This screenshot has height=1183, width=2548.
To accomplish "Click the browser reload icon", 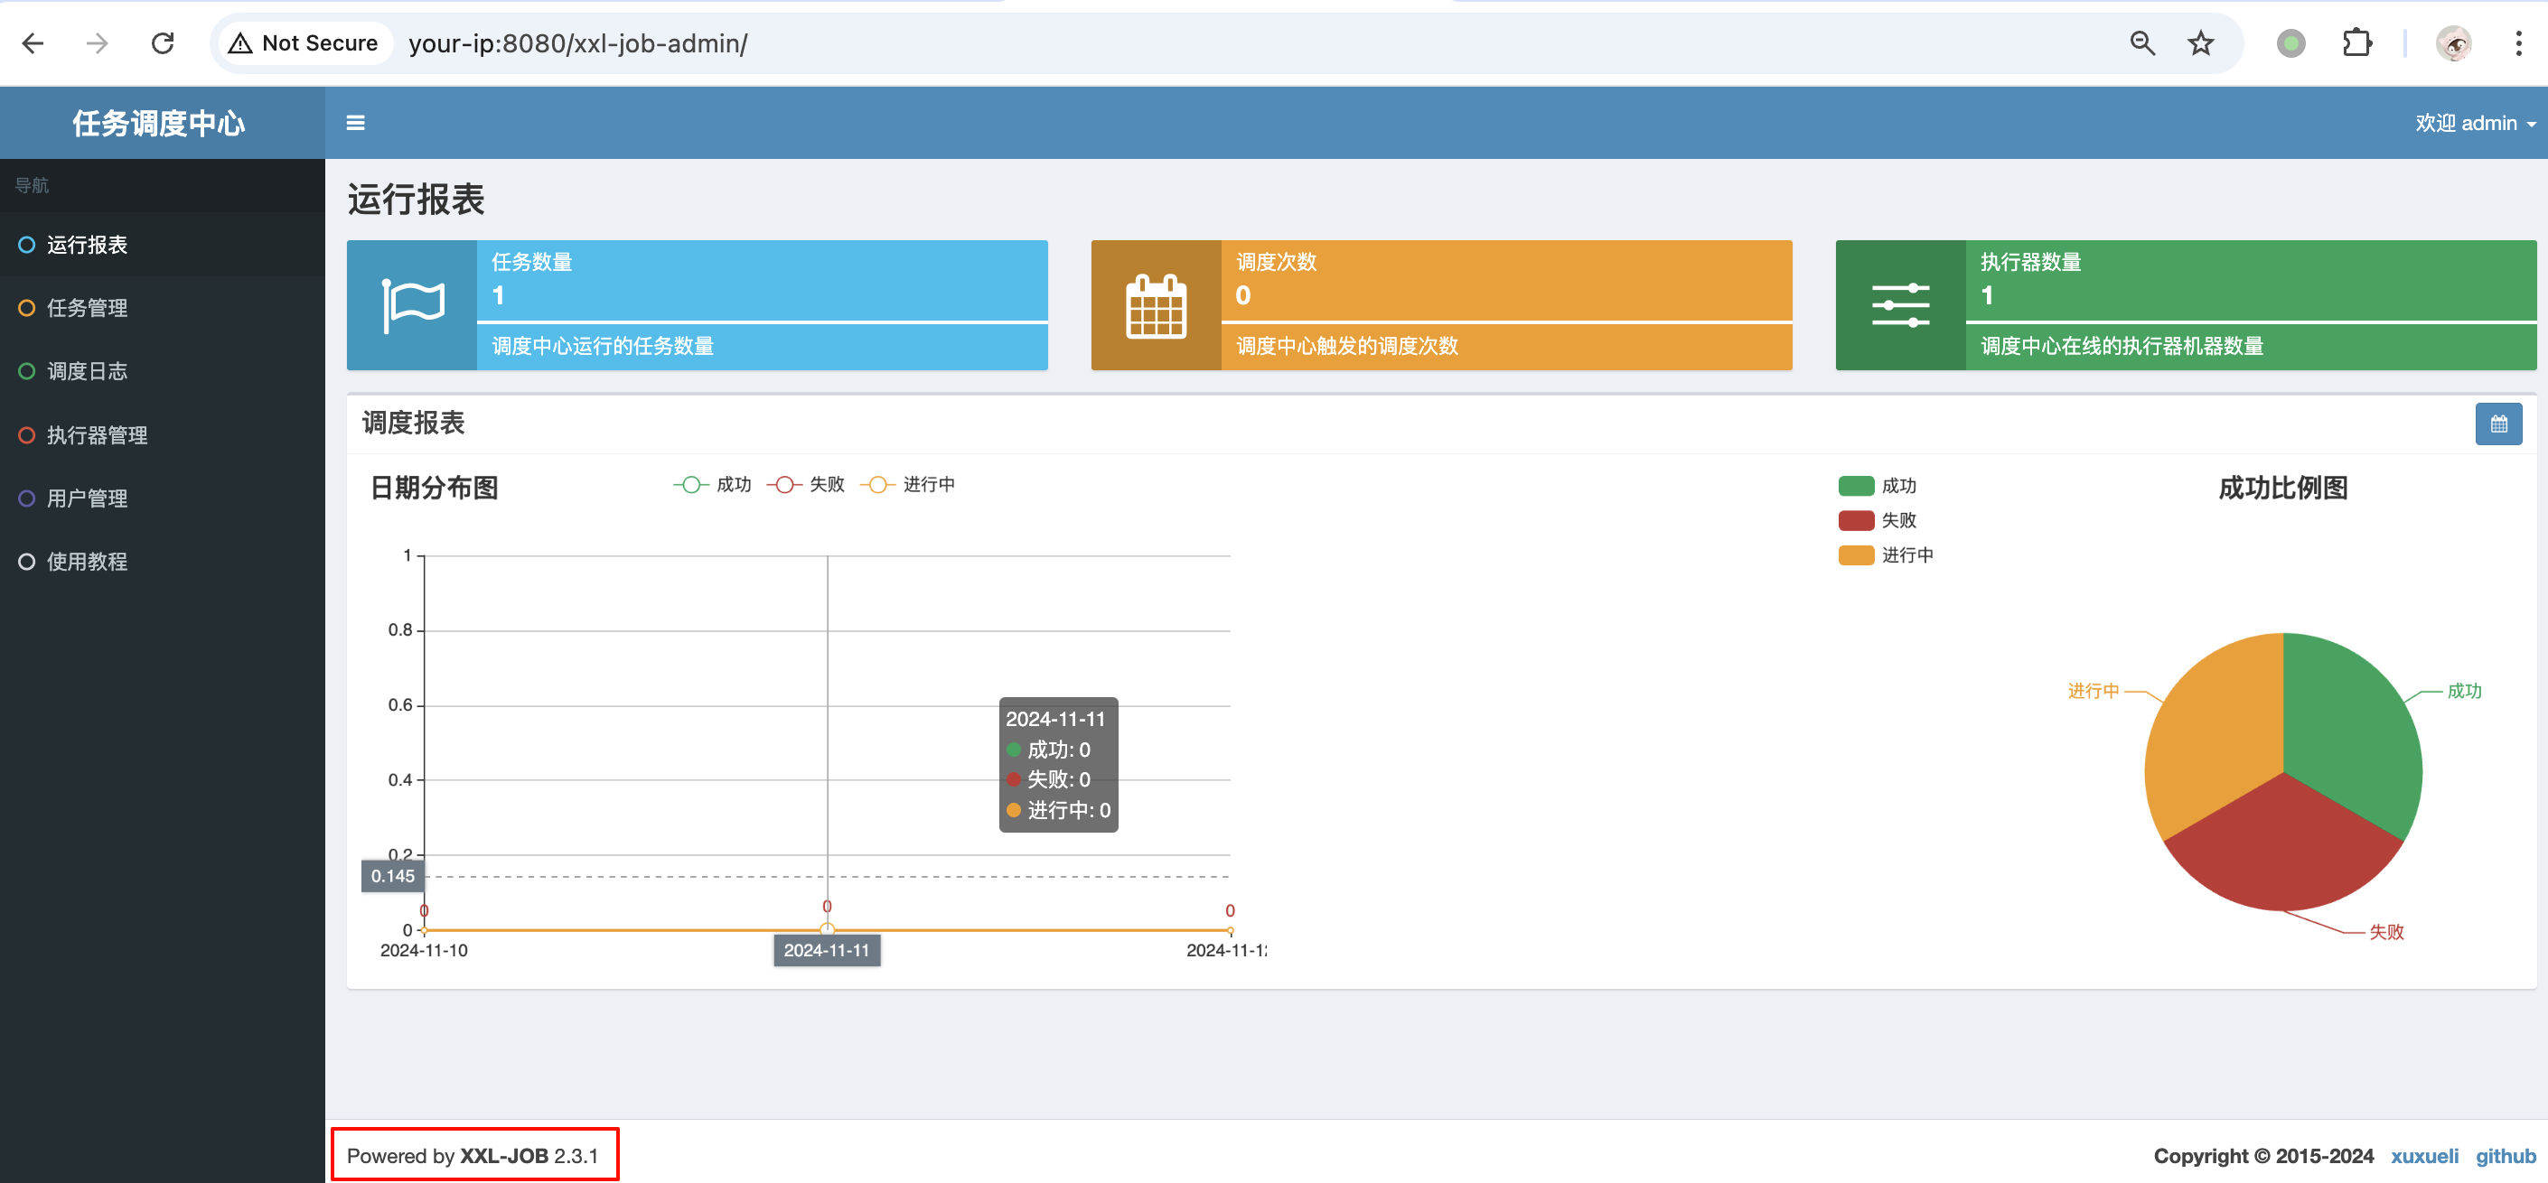I will [x=163, y=43].
